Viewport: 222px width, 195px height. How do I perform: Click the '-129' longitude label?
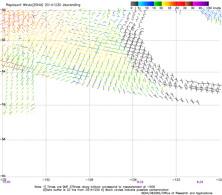89,180
